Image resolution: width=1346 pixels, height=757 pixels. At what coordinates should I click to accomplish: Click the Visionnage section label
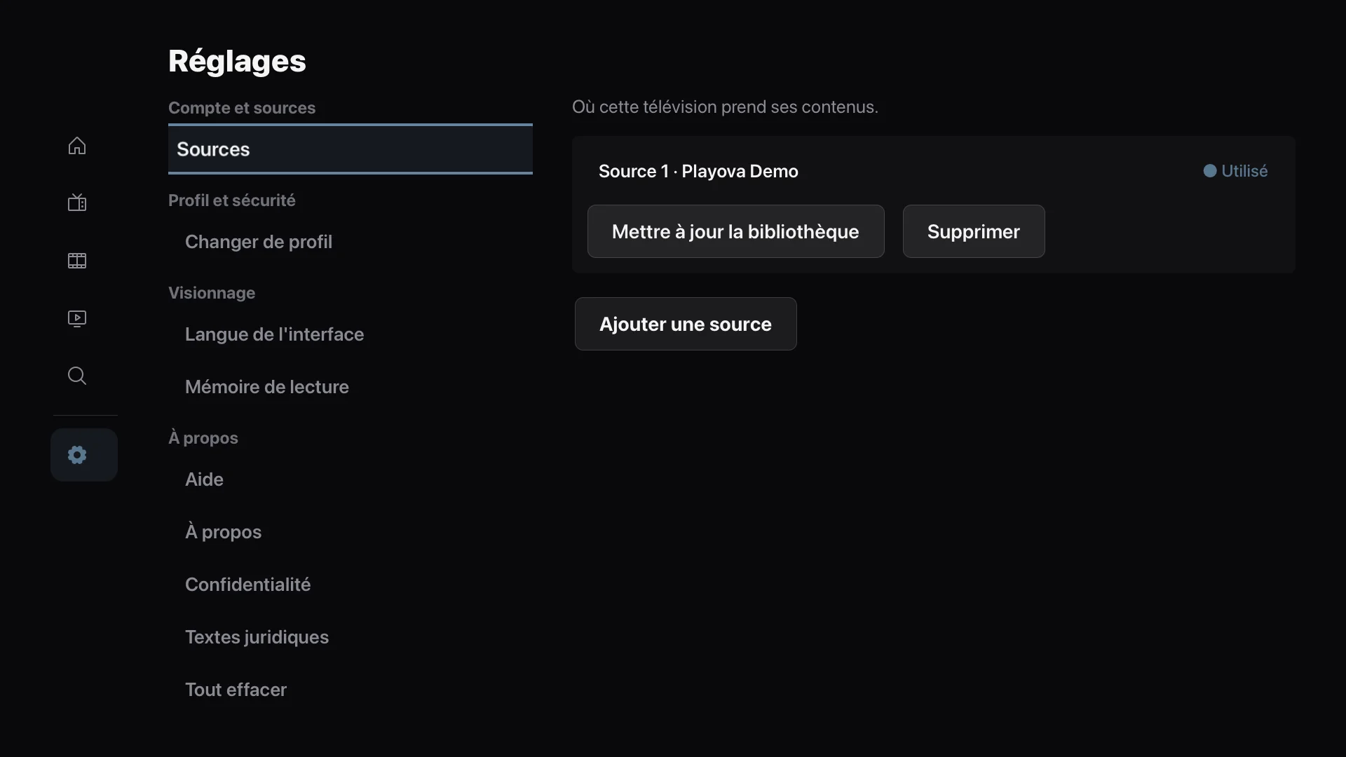(x=212, y=293)
